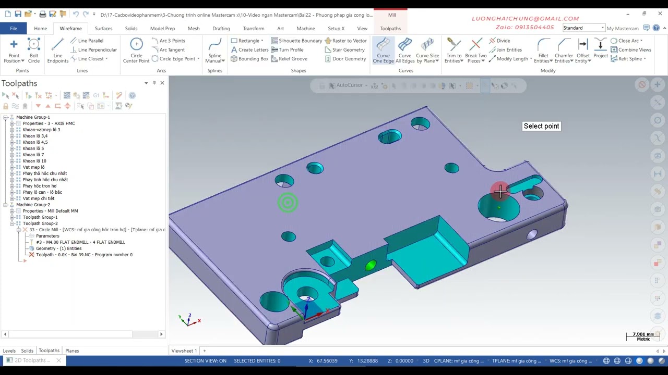Choose the Chamfer Entities tool
This screenshot has width=668, height=375.
click(564, 51)
